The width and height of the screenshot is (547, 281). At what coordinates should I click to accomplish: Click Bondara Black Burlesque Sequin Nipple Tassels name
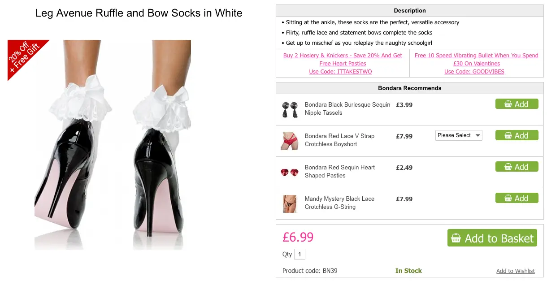347,108
